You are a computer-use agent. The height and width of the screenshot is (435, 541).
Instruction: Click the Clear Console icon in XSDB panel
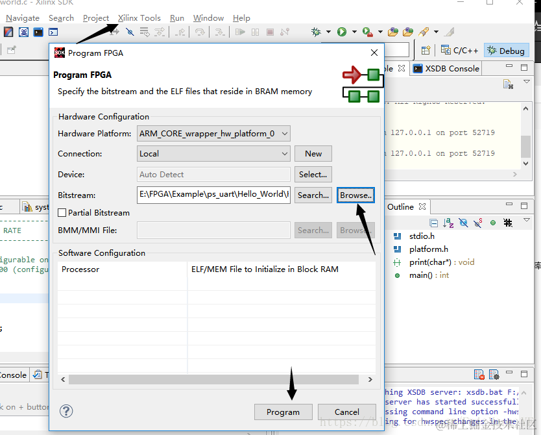coord(508,84)
